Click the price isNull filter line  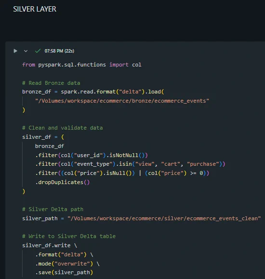click(x=122, y=173)
